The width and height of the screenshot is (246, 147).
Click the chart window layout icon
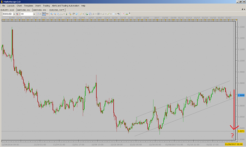coord(90,14)
